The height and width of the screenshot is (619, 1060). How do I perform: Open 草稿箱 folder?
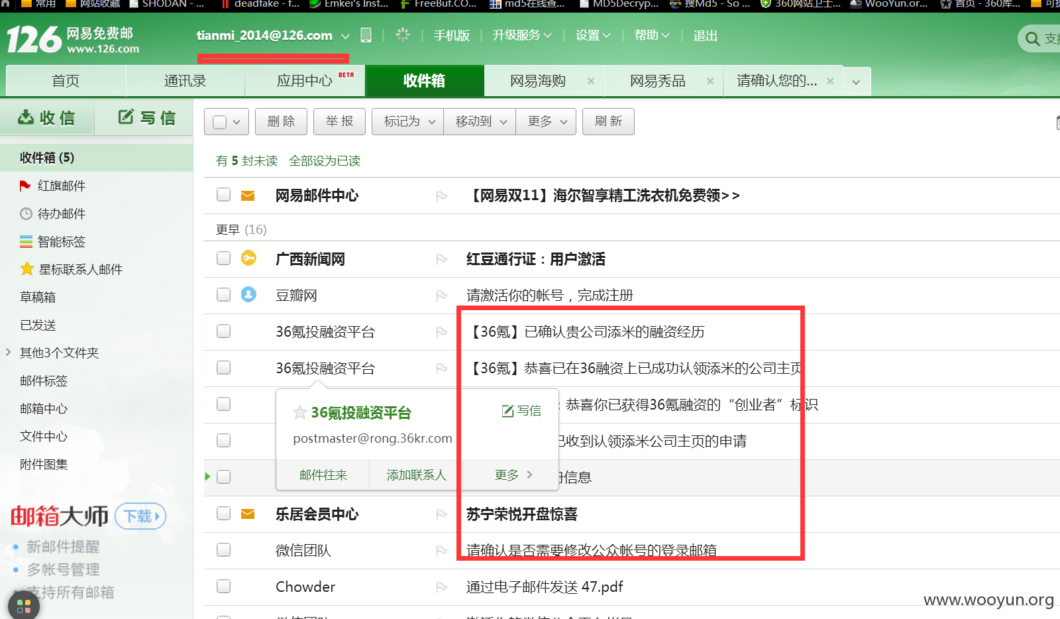(38, 298)
